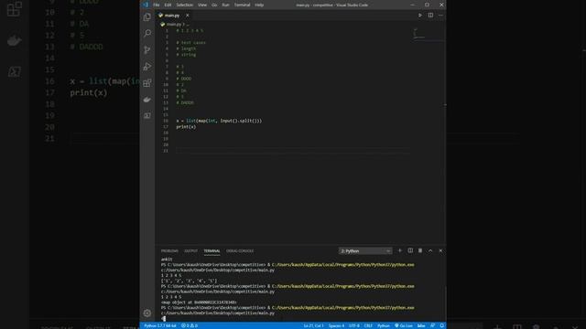
Task: Maximize the panel with the chevron-up icon
Action: pyautogui.click(x=430, y=250)
